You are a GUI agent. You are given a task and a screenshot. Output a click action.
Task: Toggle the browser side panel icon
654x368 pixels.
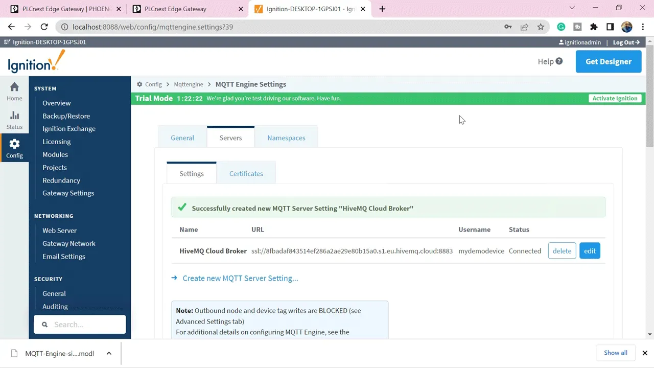click(x=610, y=27)
